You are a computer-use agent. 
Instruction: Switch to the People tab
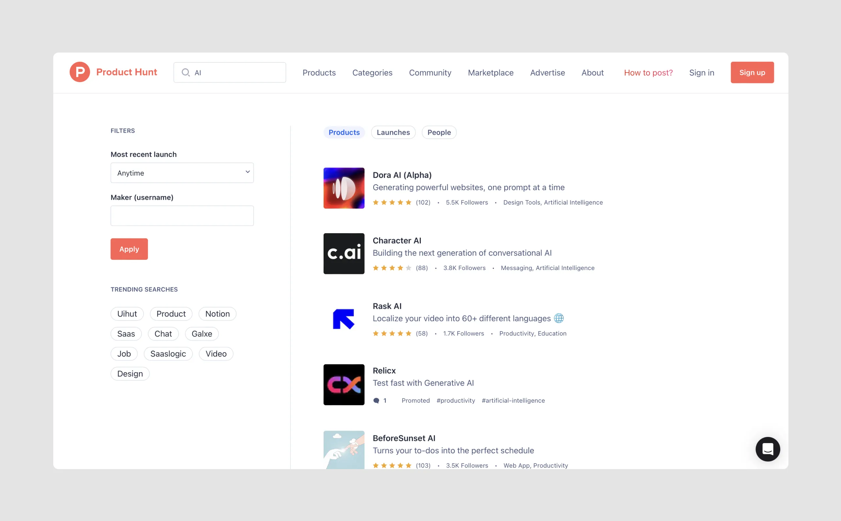click(x=439, y=132)
